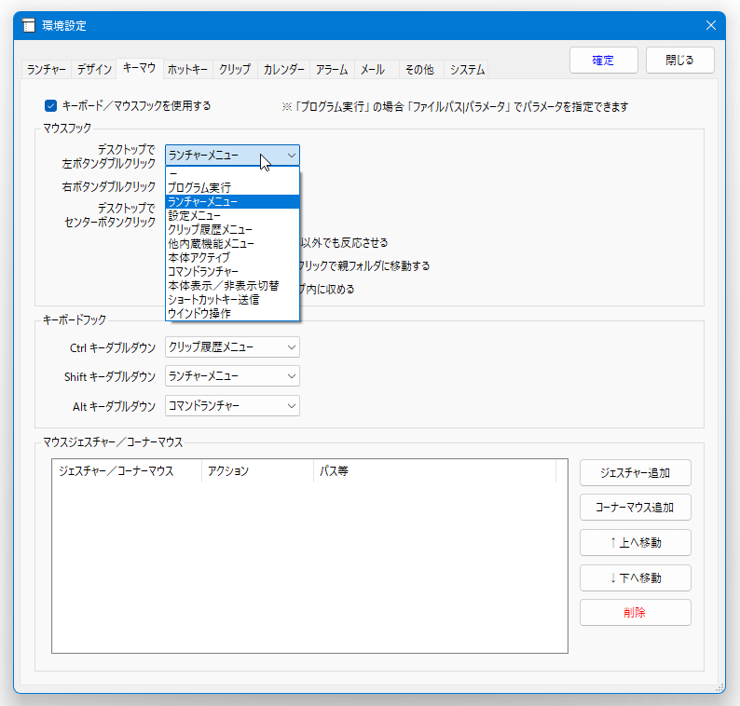The height and width of the screenshot is (706, 740).
Task: Select the キーマウ tab
Action: [139, 68]
